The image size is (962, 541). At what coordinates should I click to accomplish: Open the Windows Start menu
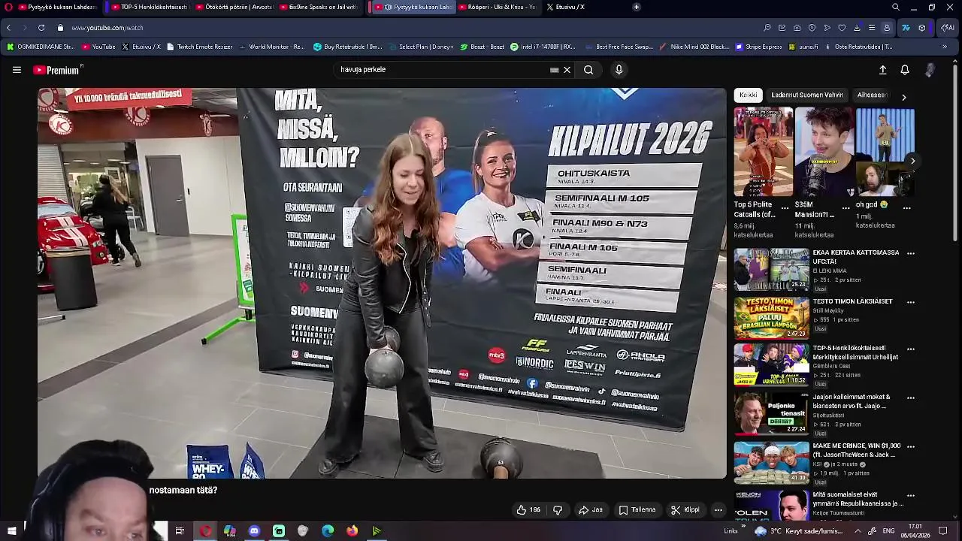click(11, 531)
